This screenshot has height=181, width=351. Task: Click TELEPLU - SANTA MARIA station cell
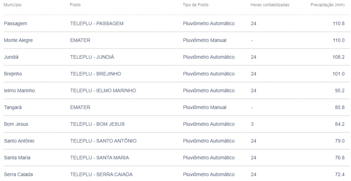[99, 158]
